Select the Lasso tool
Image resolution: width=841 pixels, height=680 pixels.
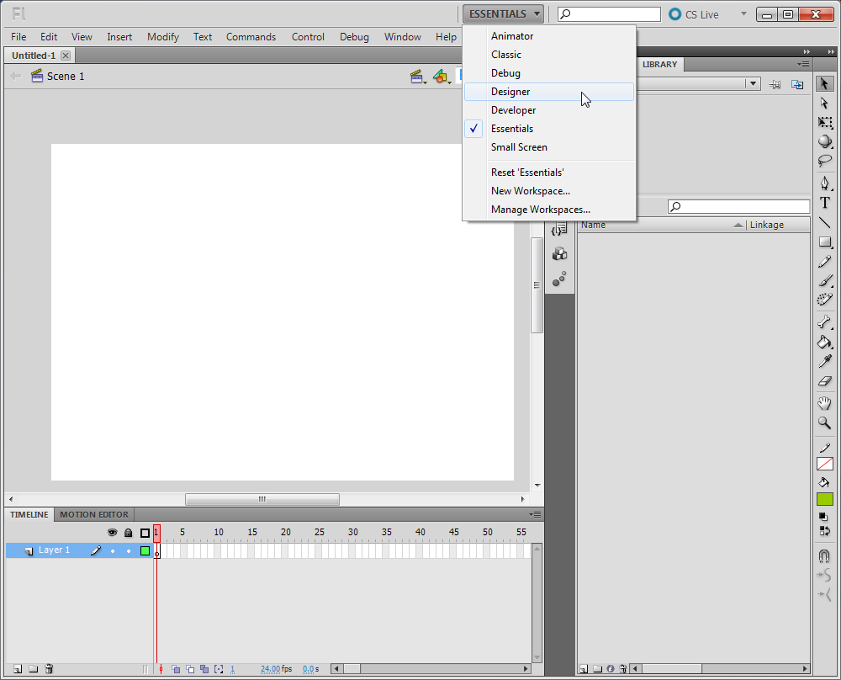[824, 161]
